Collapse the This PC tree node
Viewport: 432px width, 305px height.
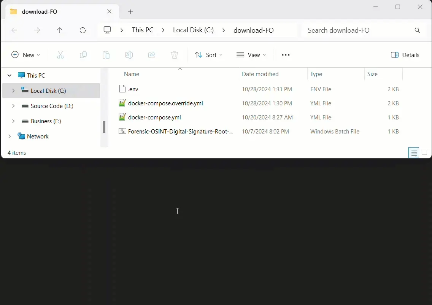pyautogui.click(x=10, y=75)
